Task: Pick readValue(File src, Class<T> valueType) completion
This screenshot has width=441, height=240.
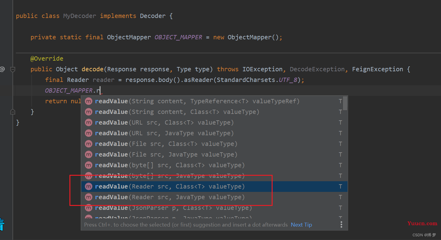Action: [214, 144]
